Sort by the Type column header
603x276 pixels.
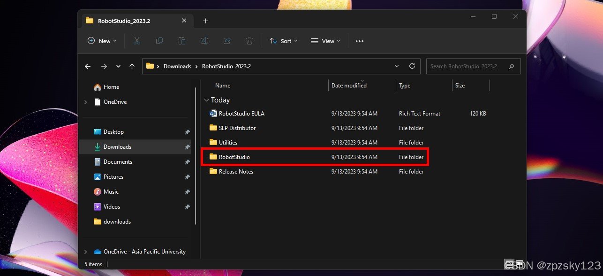405,86
